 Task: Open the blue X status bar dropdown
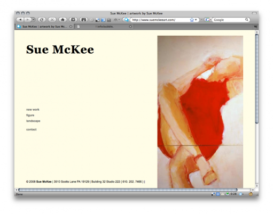tap(241, 194)
